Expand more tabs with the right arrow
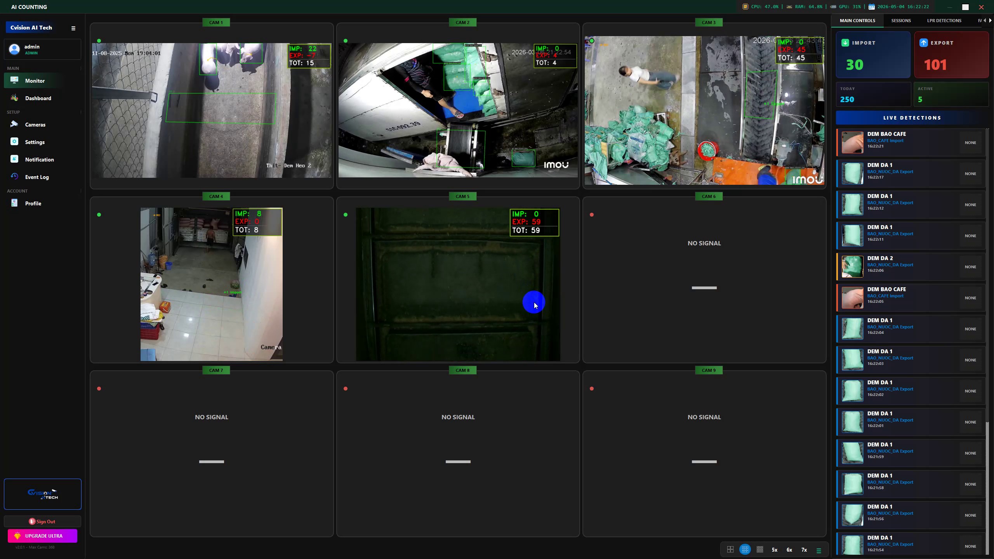994x559 pixels. click(990, 21)
